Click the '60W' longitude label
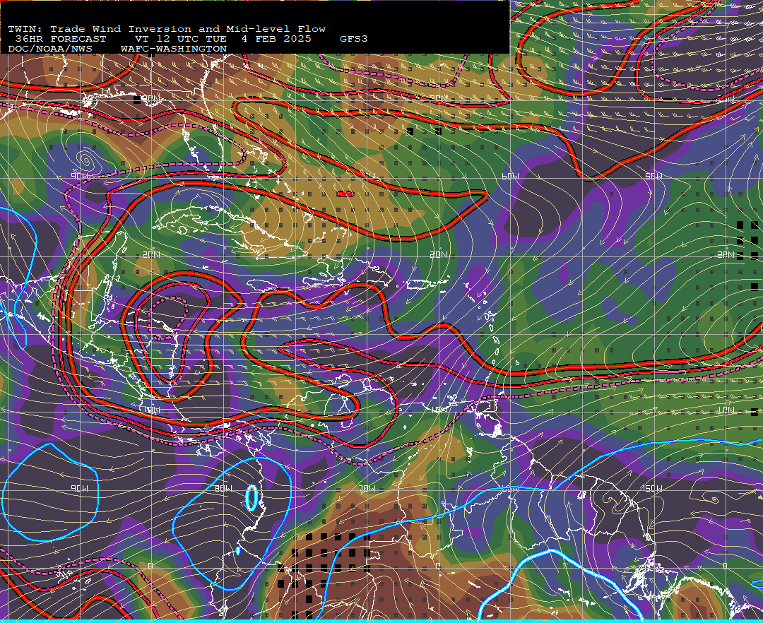Screen dimensions: 763x623 click(511, 177)
